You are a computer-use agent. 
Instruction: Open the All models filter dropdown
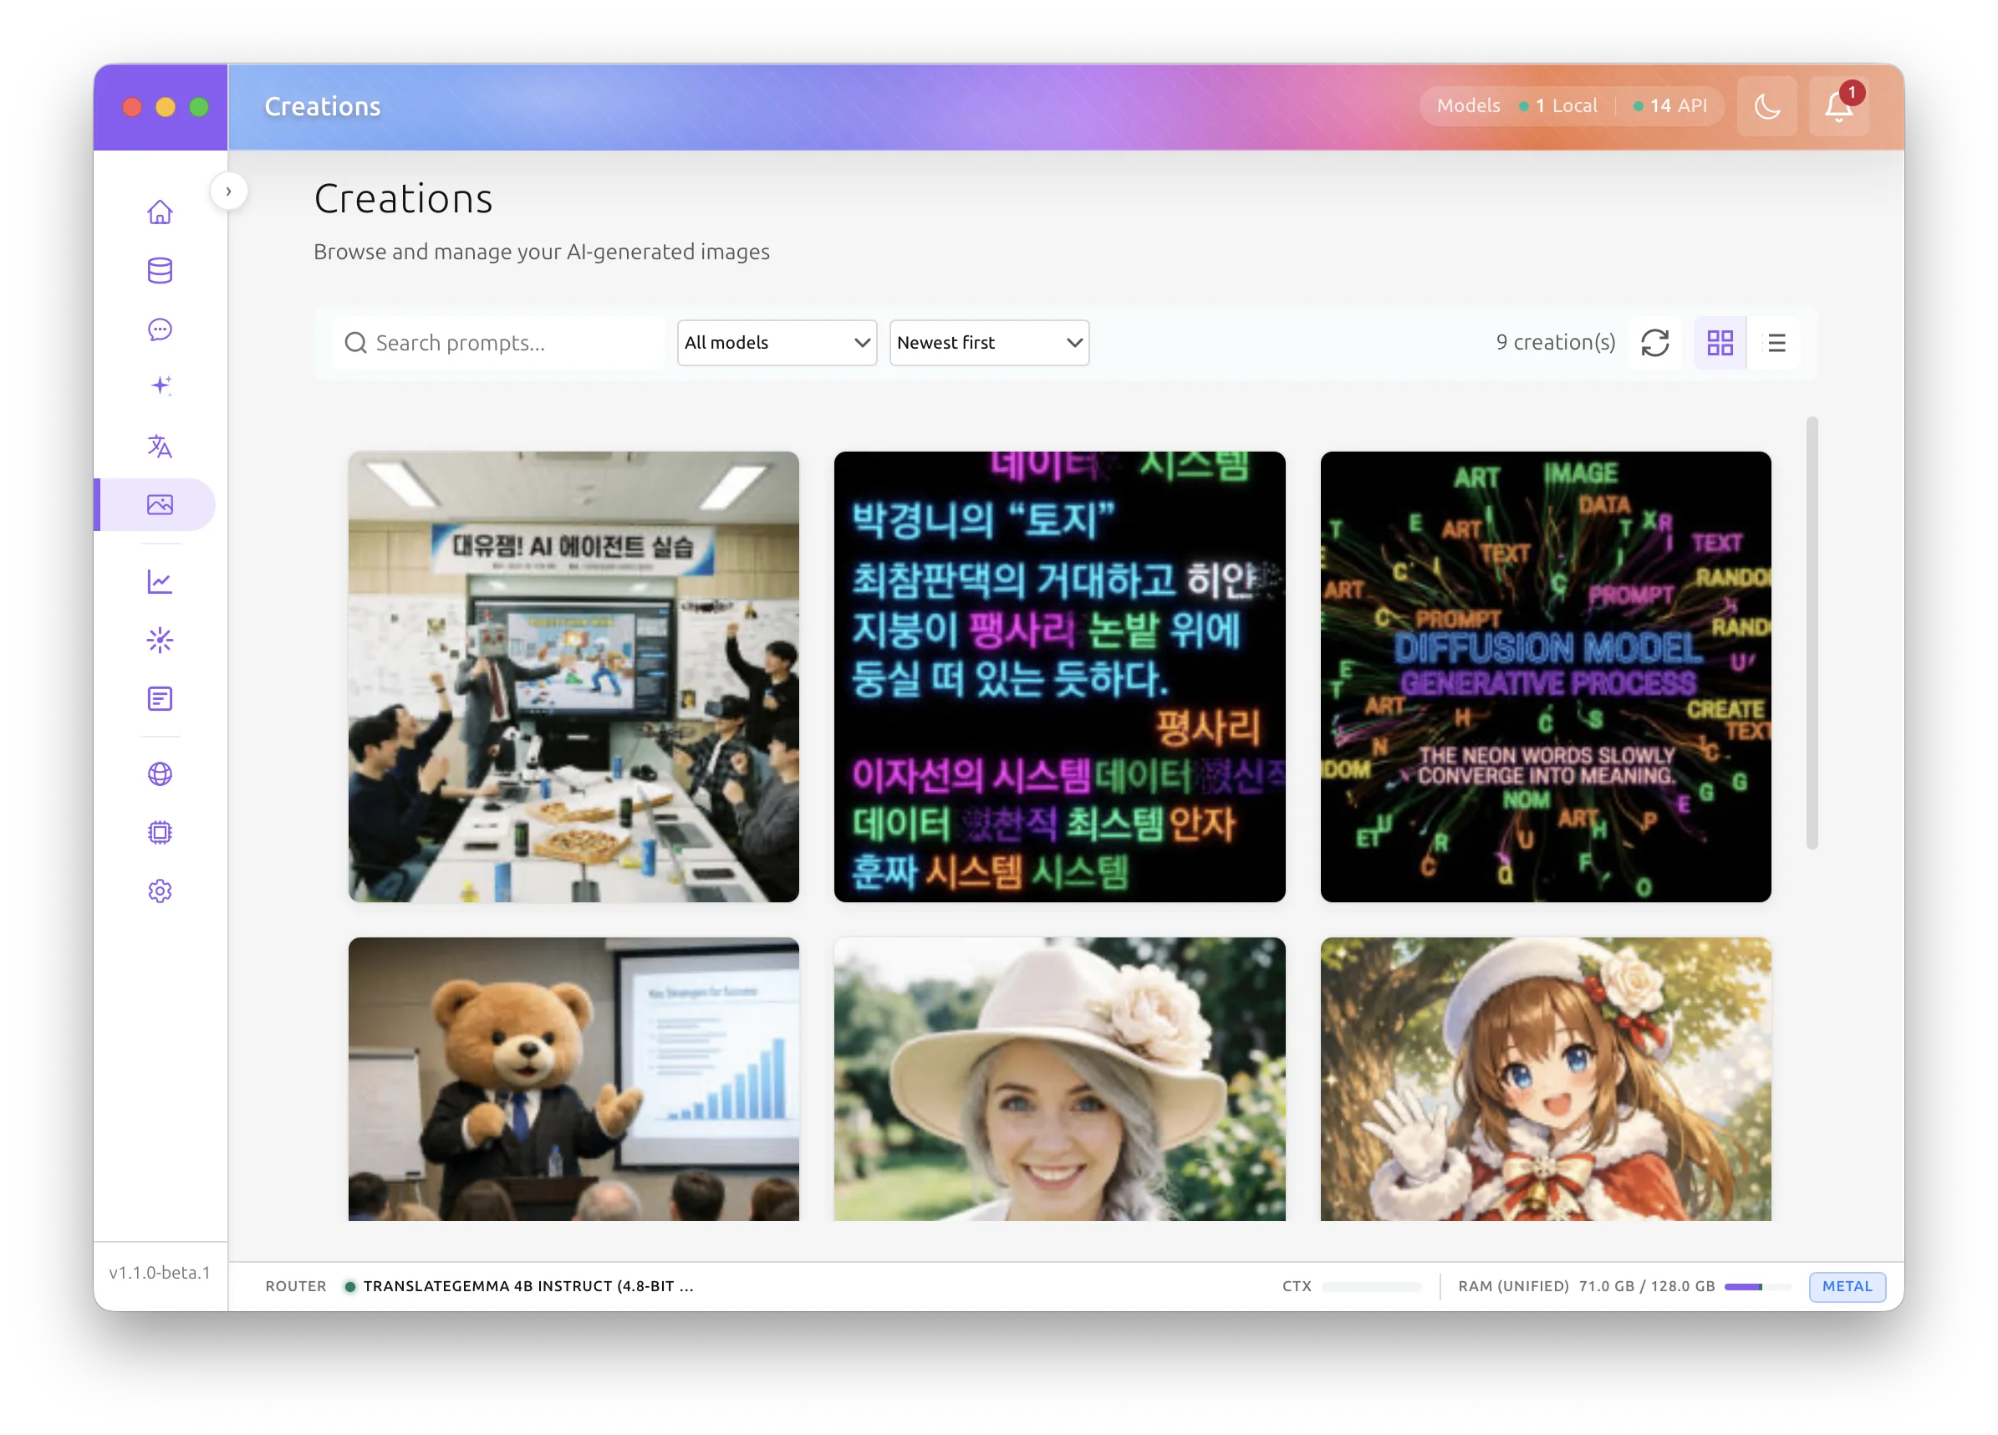point(776,343)
